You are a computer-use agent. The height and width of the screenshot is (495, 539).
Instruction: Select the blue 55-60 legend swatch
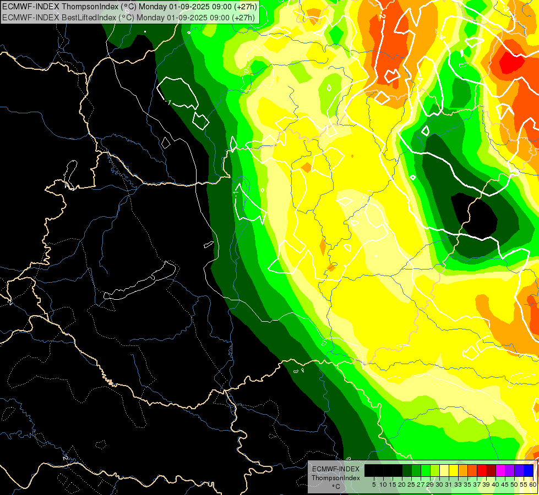[529, 470]
